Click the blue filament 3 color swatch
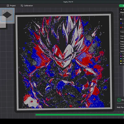This screenshot has width=124, height=124. [121, 23]
